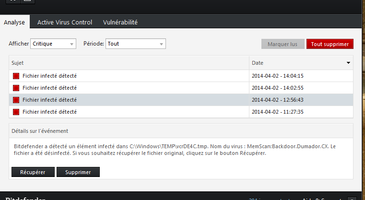
Task: Click the red critical icon of the 14:04:15 event
Action: (x=16, y=76)
